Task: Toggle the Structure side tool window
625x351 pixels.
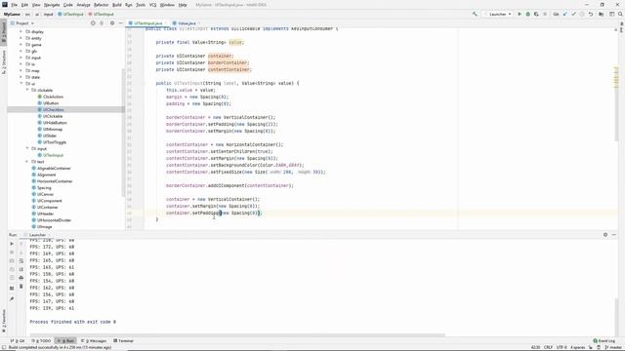Action: tap(4, 61)
